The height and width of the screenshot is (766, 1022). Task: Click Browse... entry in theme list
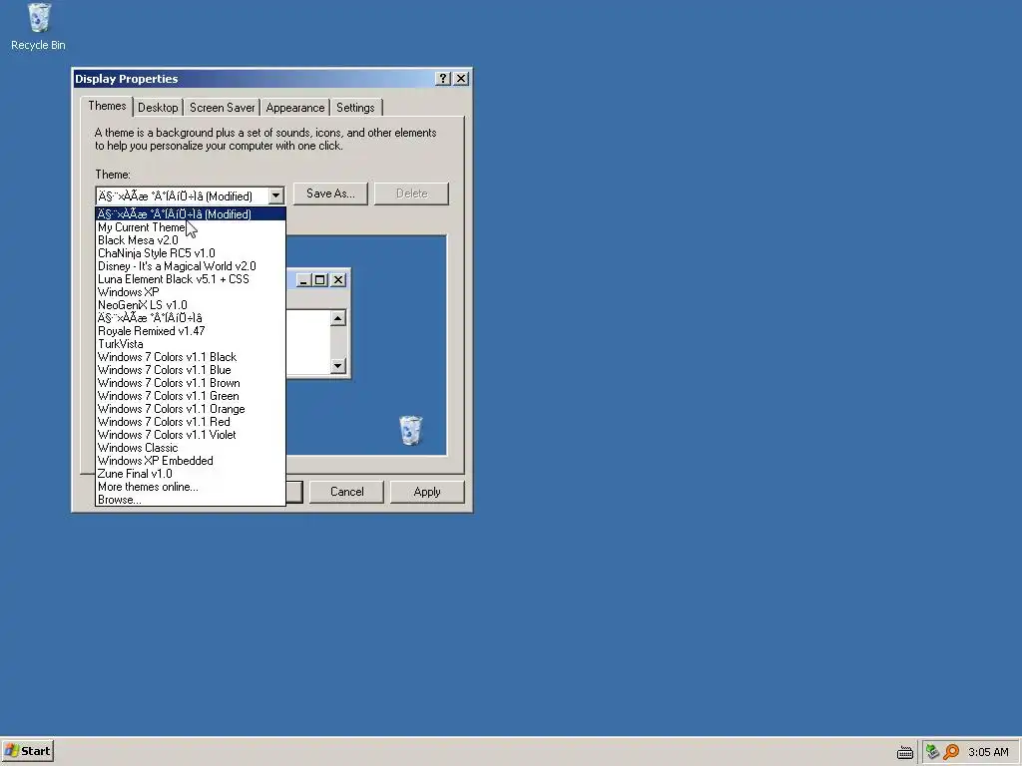tap(191, 500)
